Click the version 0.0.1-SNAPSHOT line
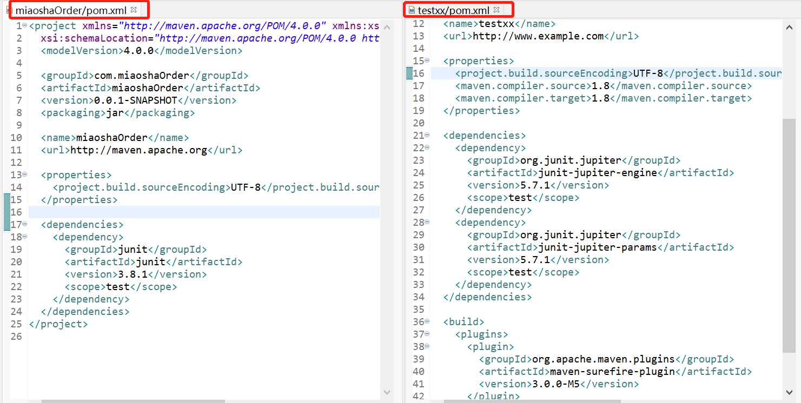This screenshot has width=801, height=403. coord(138,100)
